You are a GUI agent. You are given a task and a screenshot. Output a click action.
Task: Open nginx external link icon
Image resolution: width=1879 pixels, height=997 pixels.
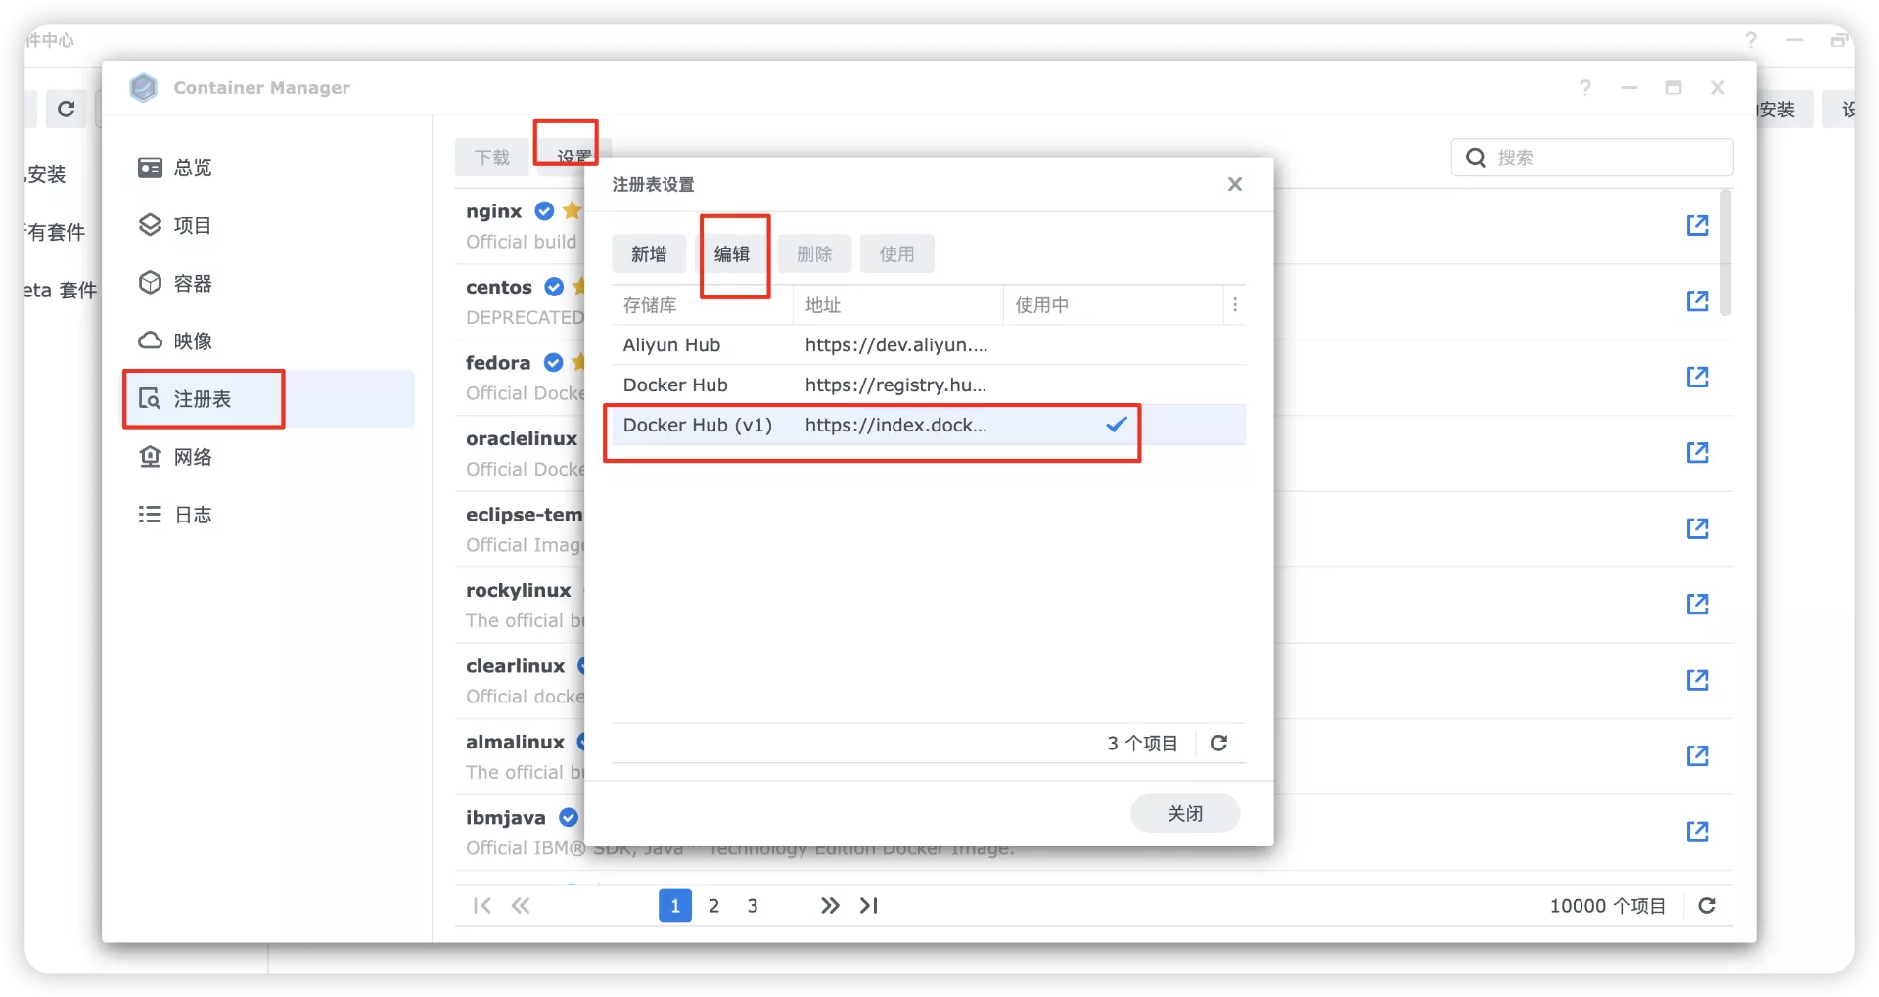click(x=1697, y=225)
